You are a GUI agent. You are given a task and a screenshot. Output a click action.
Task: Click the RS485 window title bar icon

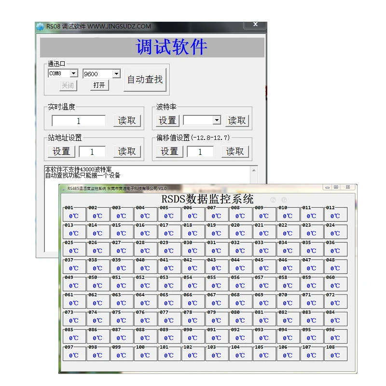[x=63, y=189]
